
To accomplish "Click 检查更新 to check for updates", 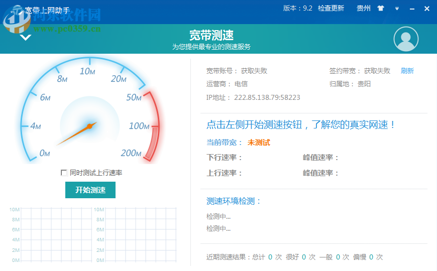I will (x=331, y=9).
